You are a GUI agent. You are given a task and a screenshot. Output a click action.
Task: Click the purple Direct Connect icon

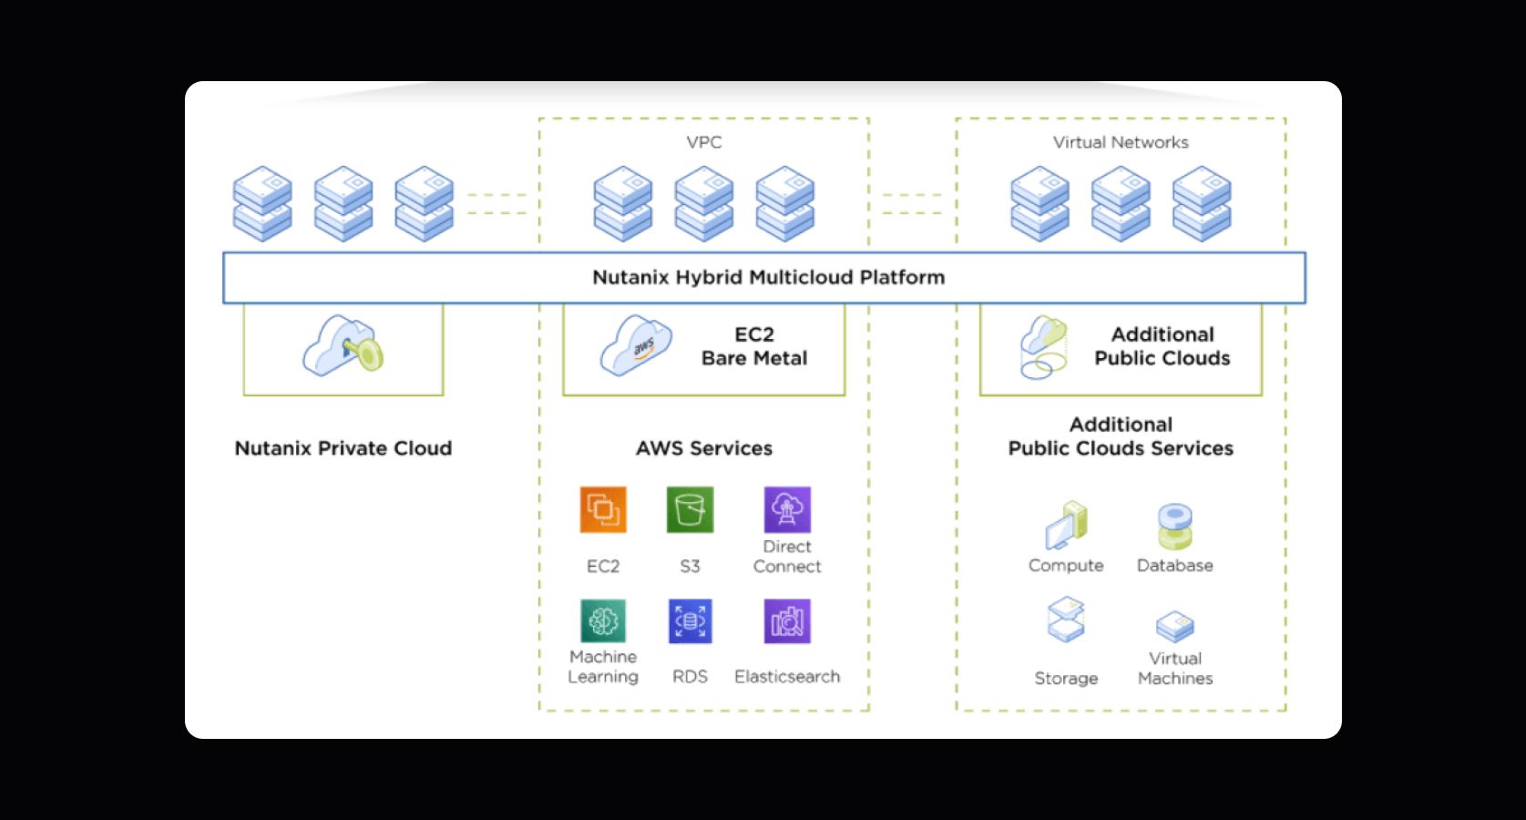point(787,509)
